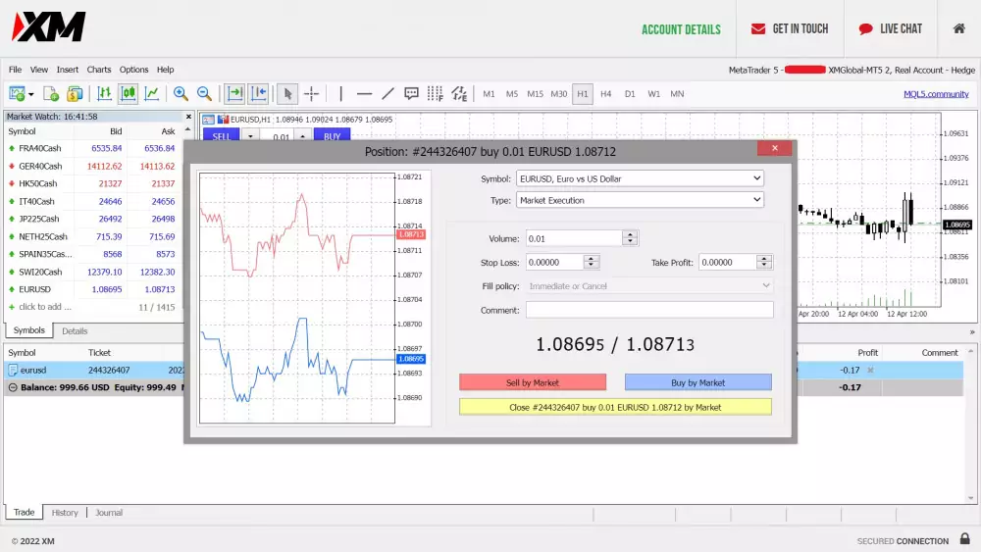Viewport: 981px width, 552px height.
Task: Switch chart to candlesticks
Action: click(129, 94)
